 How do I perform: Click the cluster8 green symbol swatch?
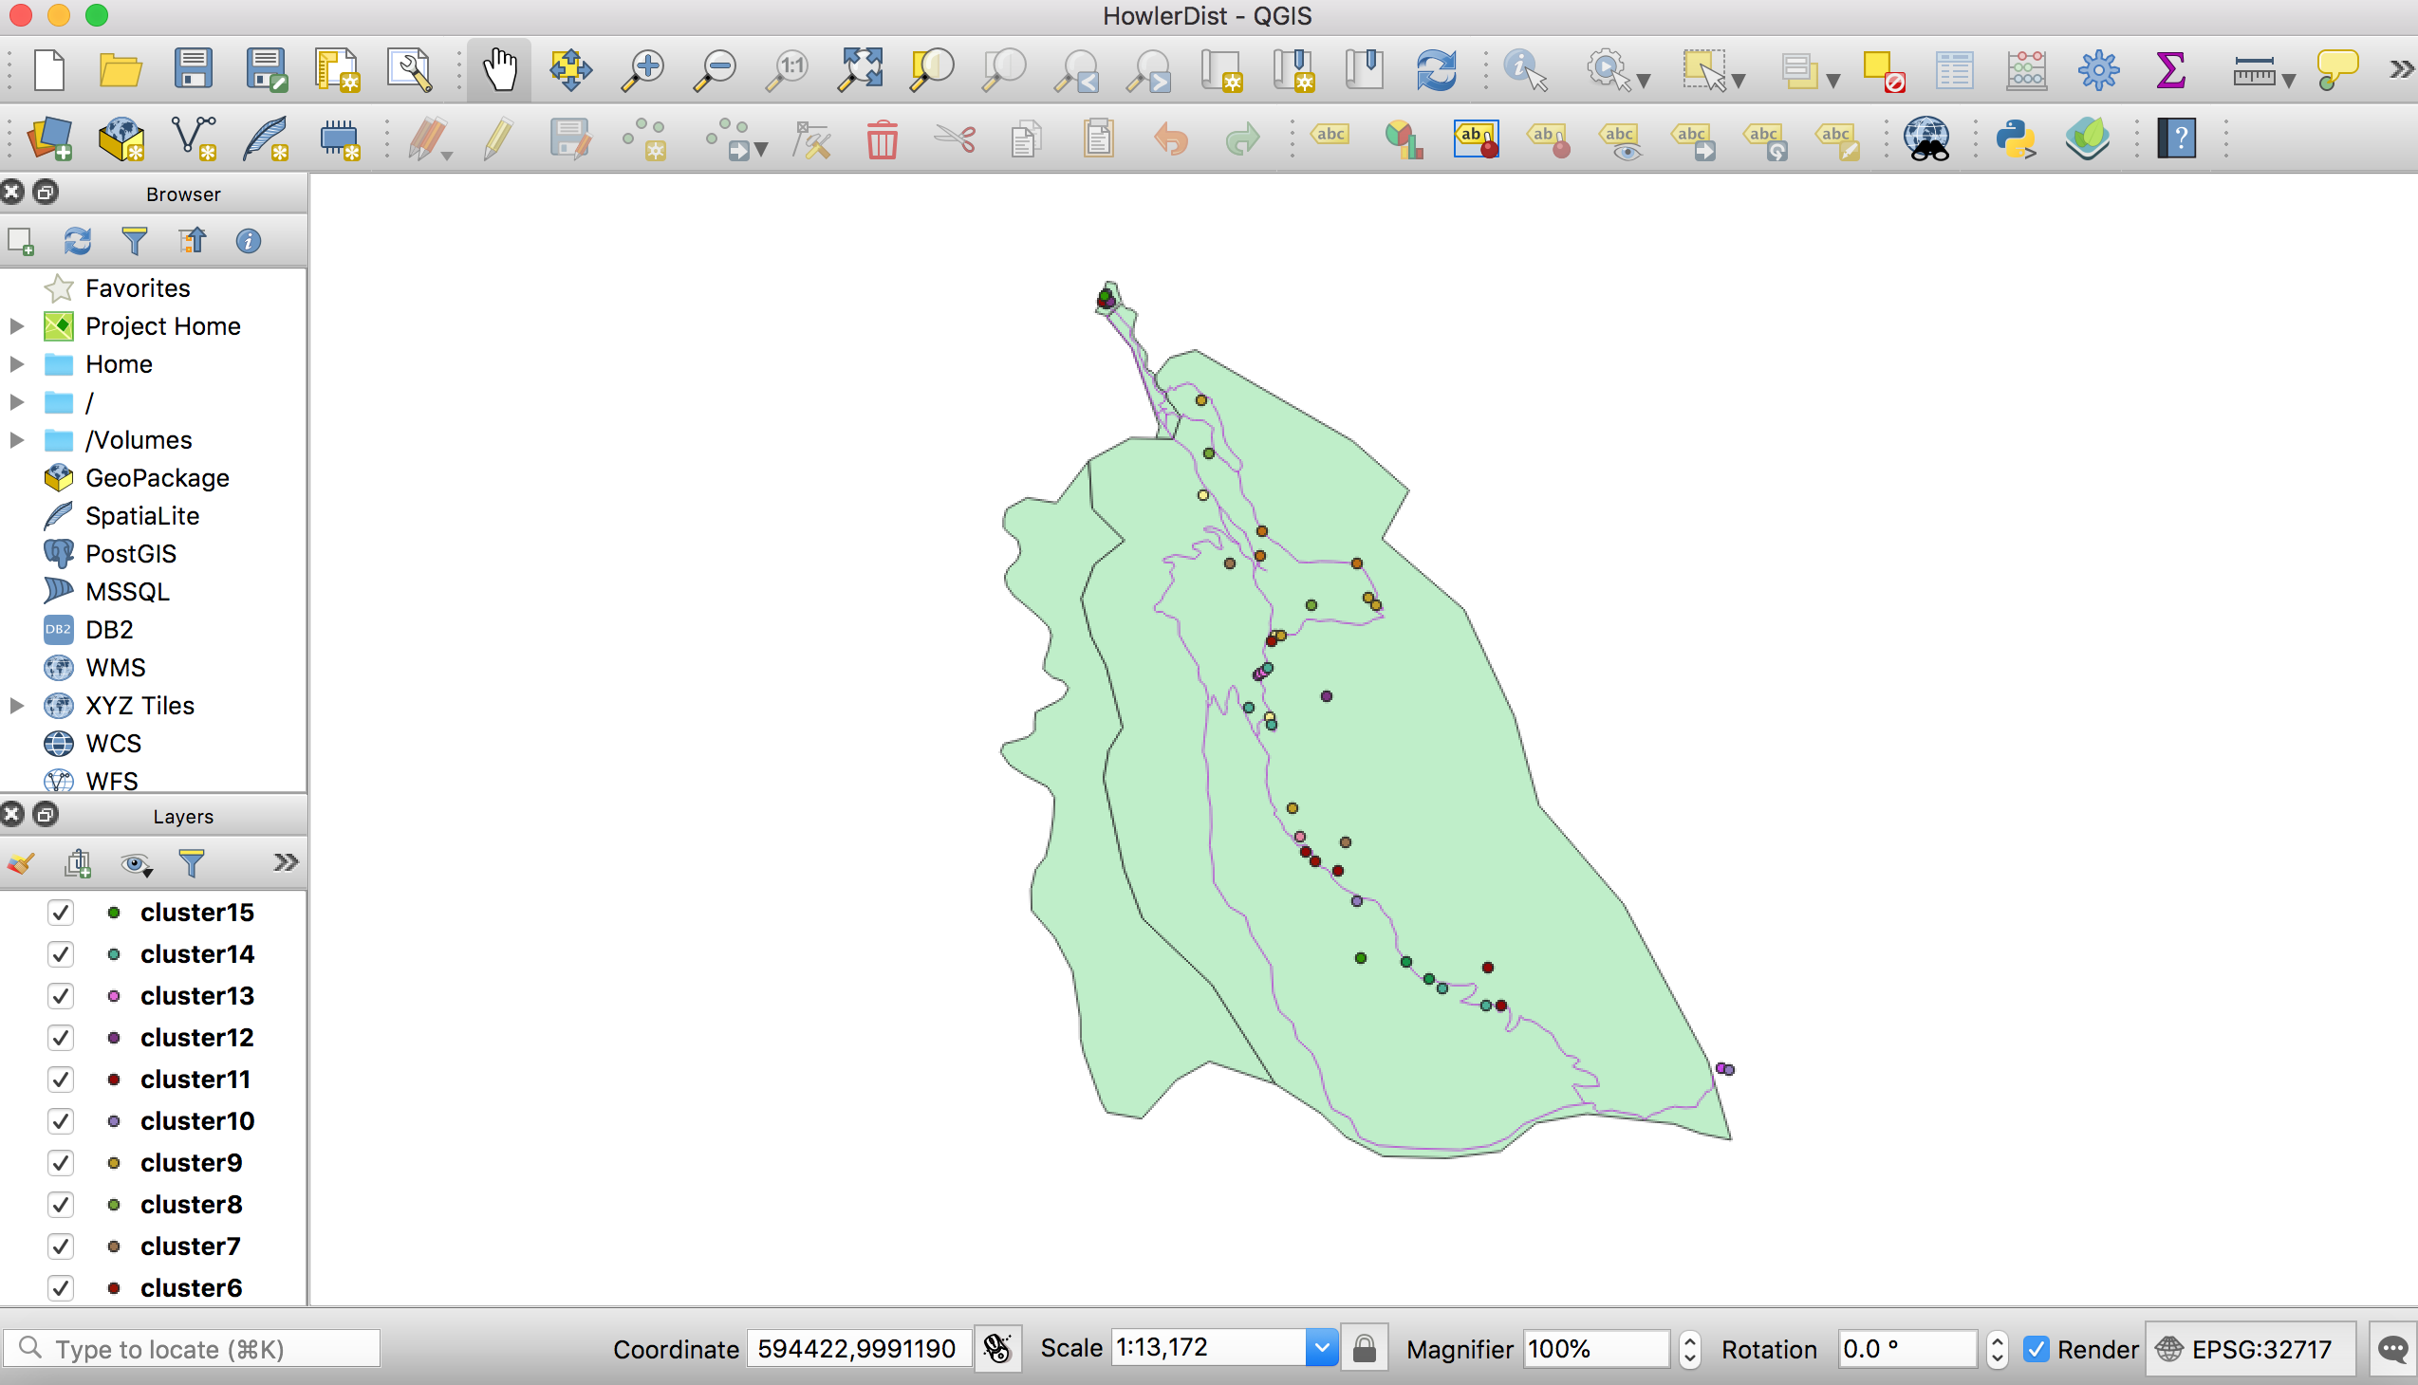tap(113, 1205)
